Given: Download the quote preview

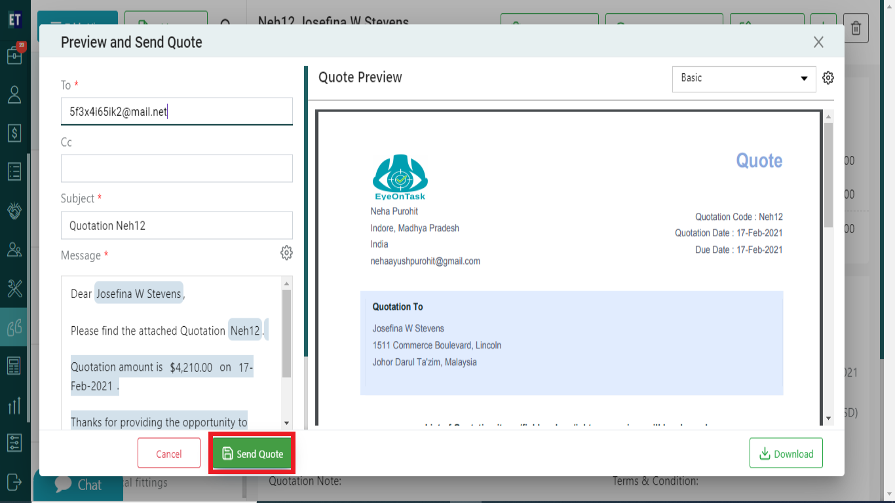Looking at the screenshot, I should pyautogui.click(x=786, y=453).
